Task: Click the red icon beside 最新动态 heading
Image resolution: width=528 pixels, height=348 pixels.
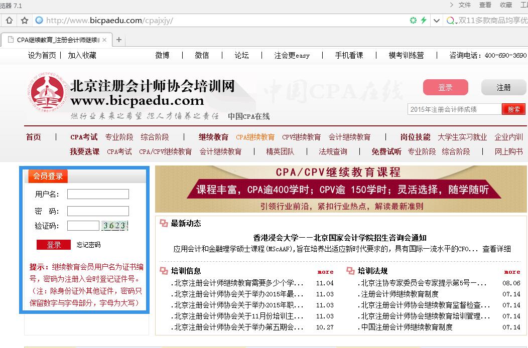Action: (x=163, y=224)
